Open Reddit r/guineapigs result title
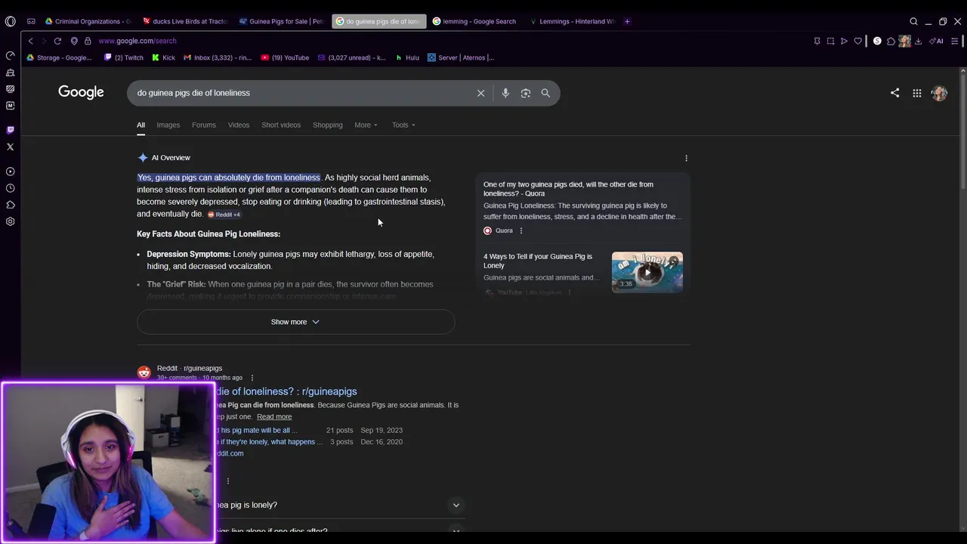967x544 pixels. tap(286, 391)
